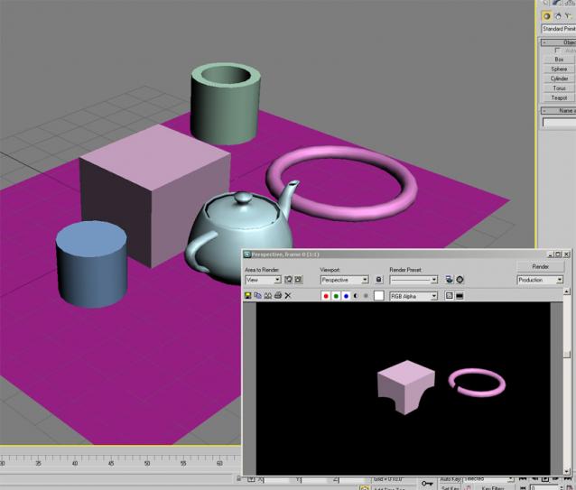
Task: Toggle UI overlay icon in render toolbar
Action: (x=450, y=296)
